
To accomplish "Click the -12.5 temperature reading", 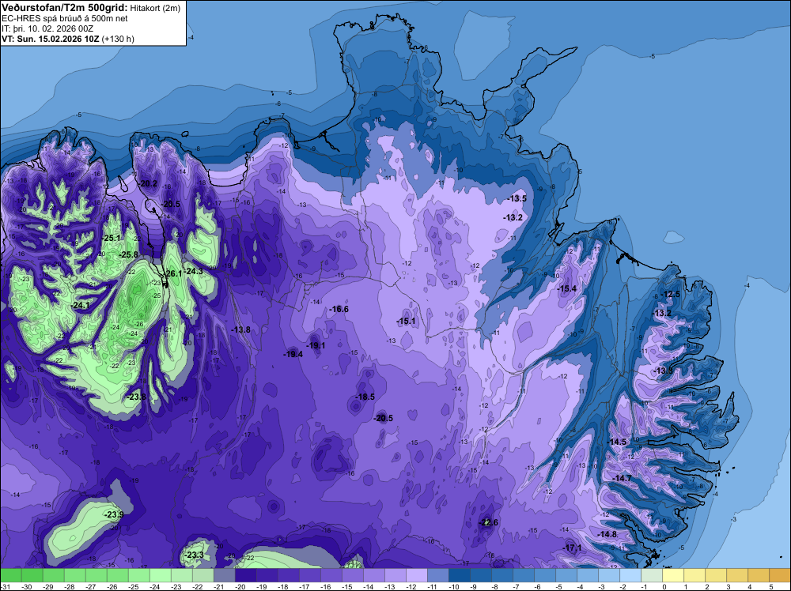I will pyautogui.click(x=671, y=294).
